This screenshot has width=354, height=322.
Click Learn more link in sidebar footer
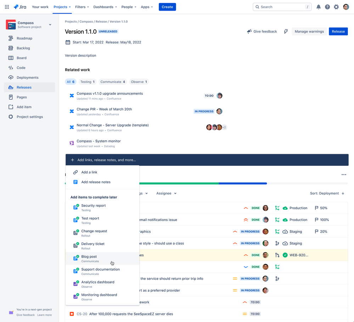pos(45,315)
